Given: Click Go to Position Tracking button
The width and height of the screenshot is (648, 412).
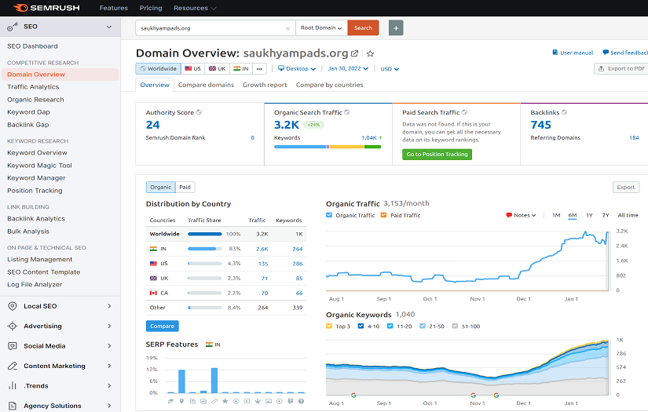Looking at the screenshot, I should point(437,155).
